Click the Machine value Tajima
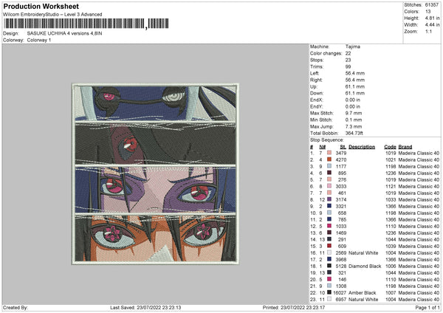The height and width of the screenshot is (313, 443). [x=353, y=47]
